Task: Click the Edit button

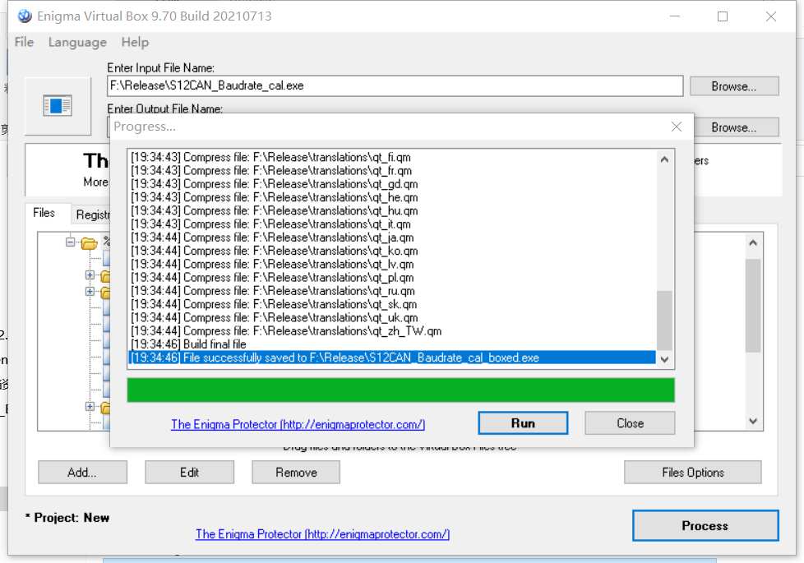Action: click(189, 473)
